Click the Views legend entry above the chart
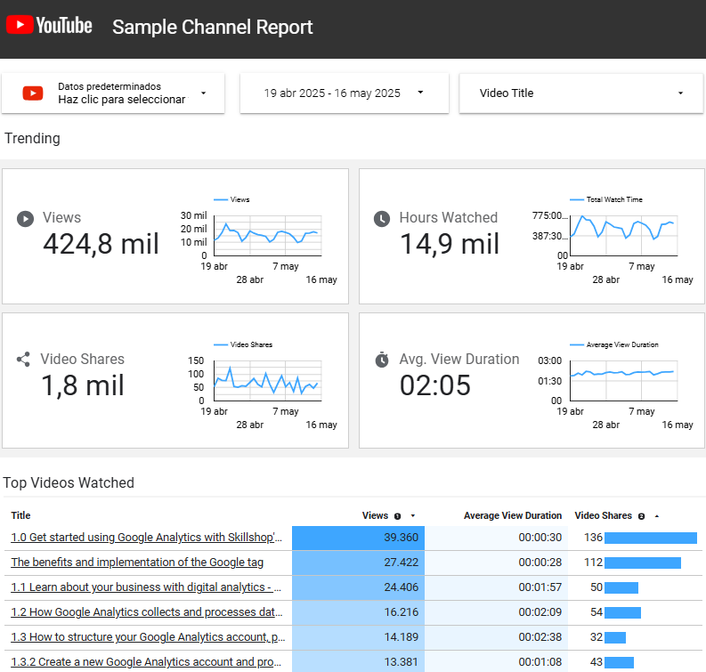 231,199
